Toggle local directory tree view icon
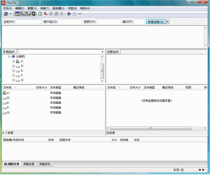Screen dimensions: 210x175 [x=22, y=14]
